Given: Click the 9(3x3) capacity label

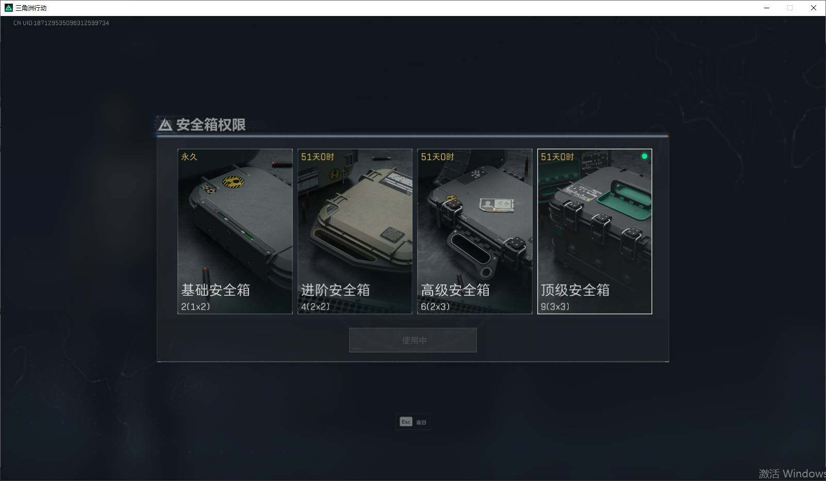Looking at the screenshot, I should pos(555,307).
